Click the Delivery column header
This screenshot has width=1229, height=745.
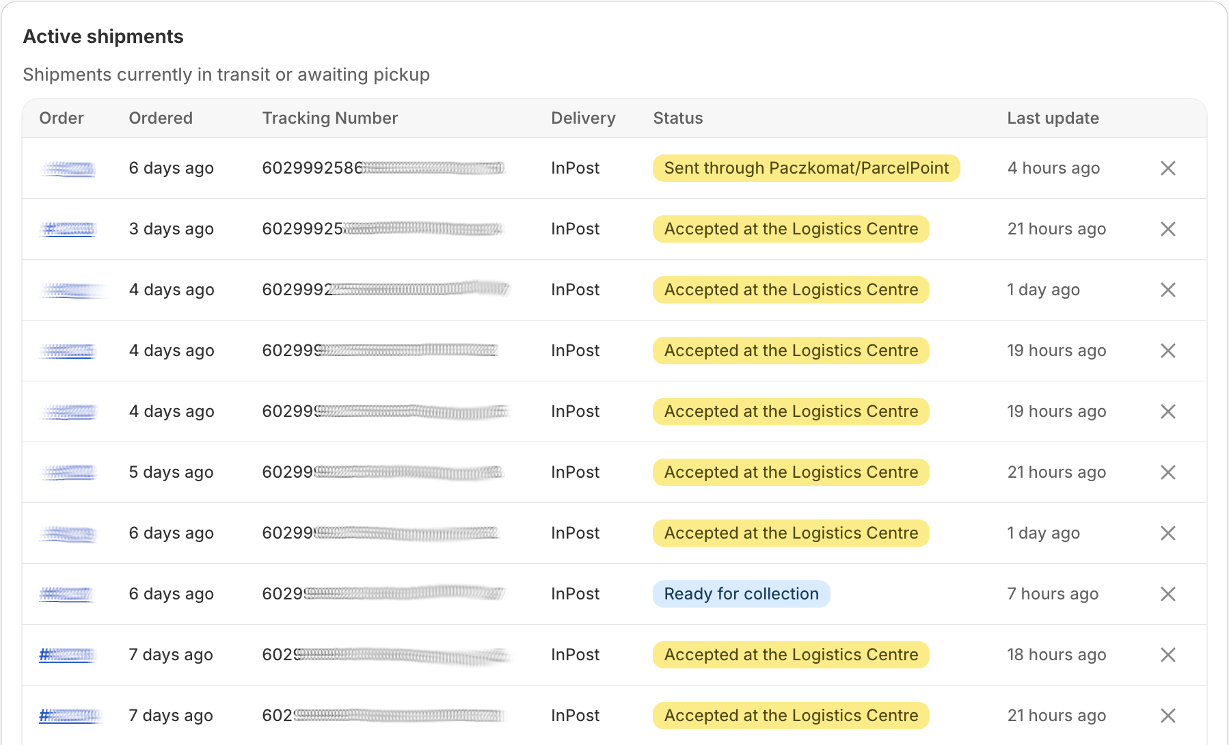(583, 118)
